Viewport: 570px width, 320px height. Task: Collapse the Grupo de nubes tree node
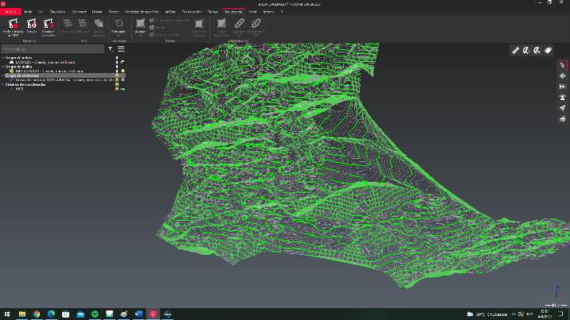pyautogui.click(x=3, y=57)
